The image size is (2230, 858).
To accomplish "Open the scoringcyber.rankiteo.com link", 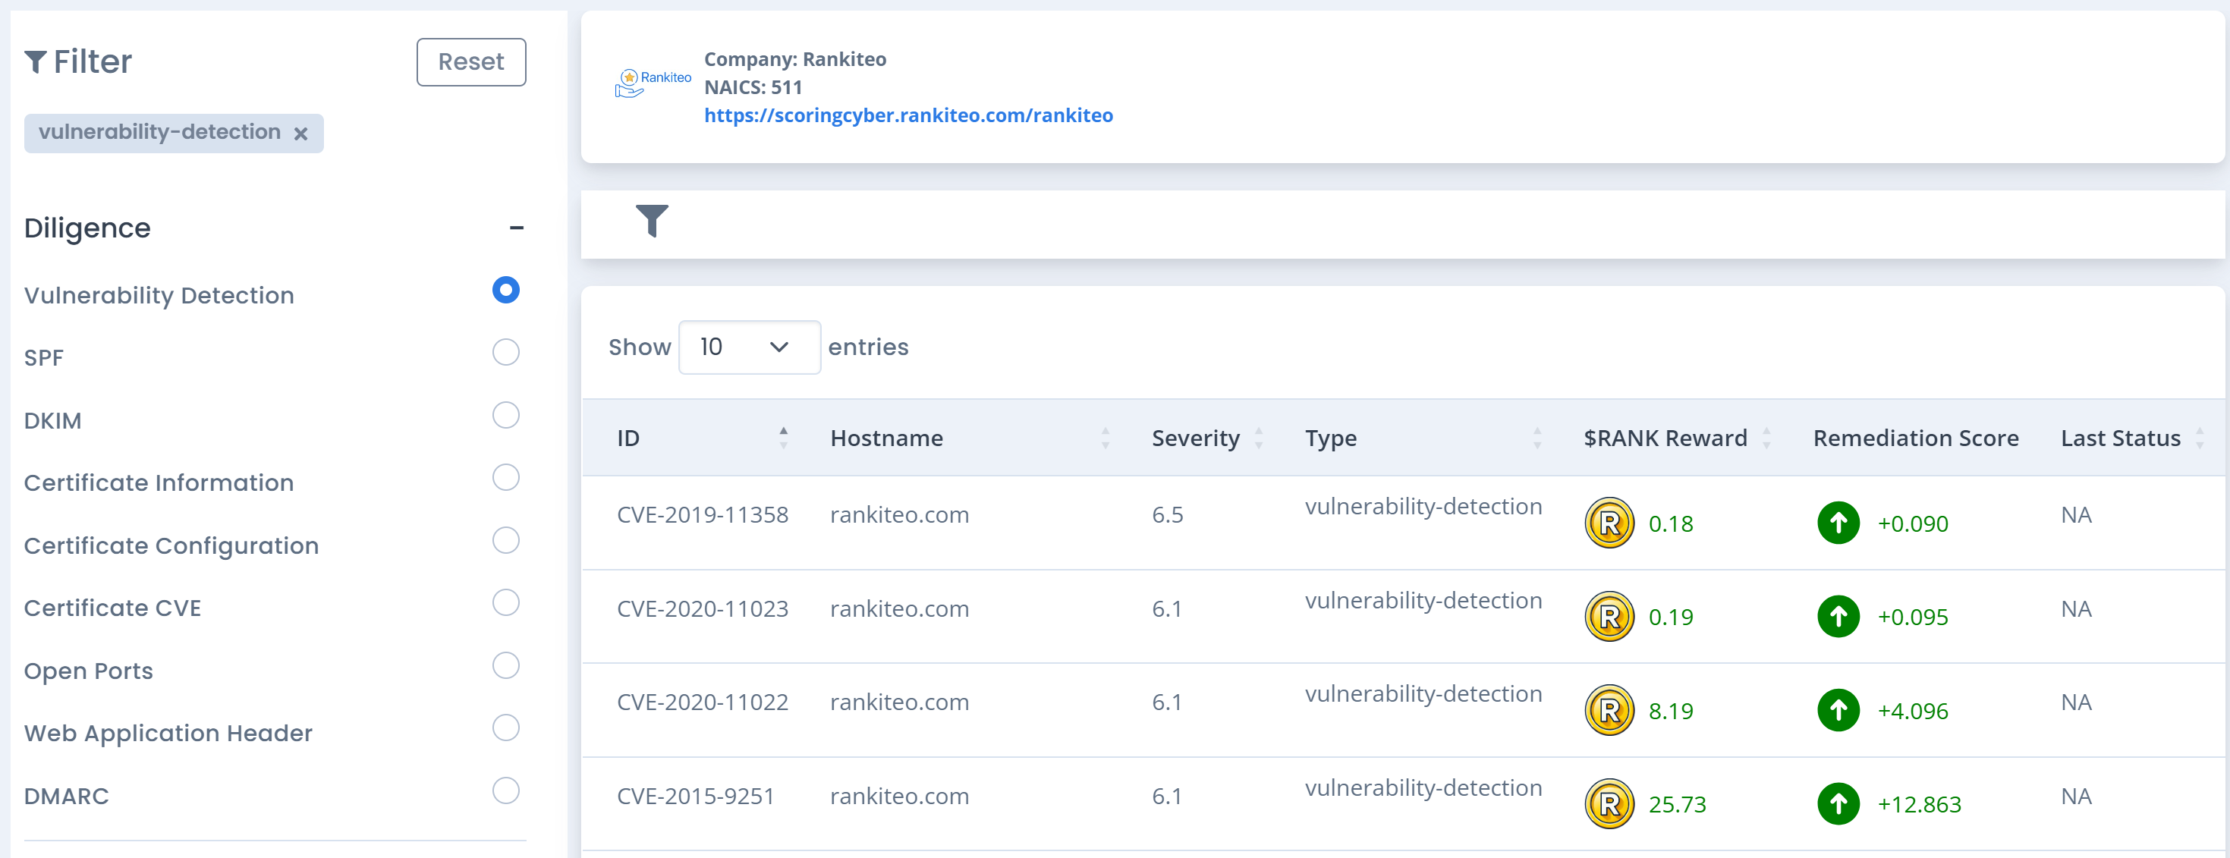I will click(908, 115).
